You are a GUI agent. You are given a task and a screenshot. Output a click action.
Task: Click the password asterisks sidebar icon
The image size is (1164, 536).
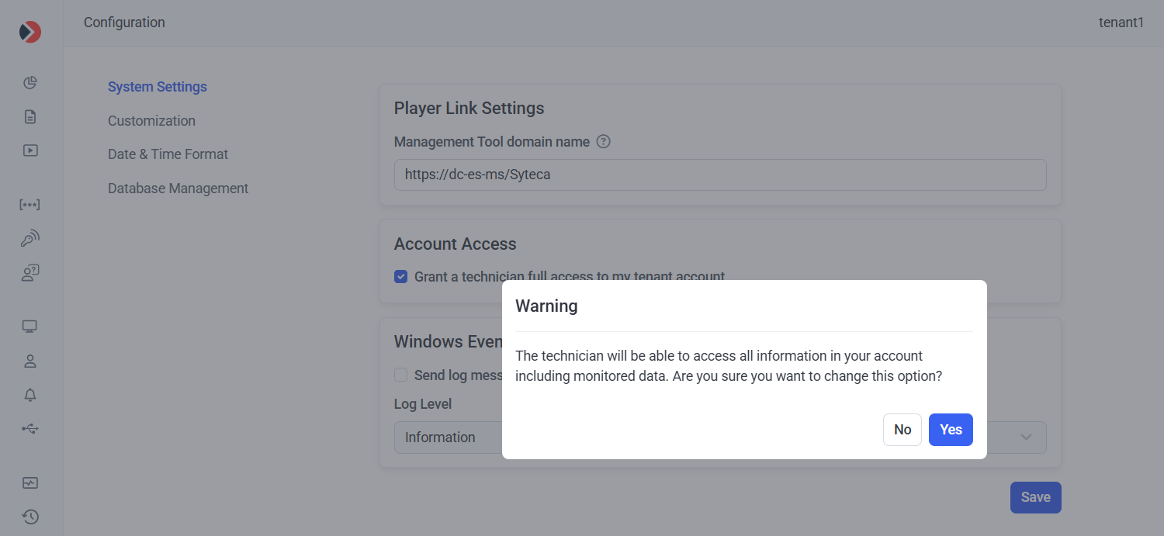pyautogui.click(x=30, y=205)
